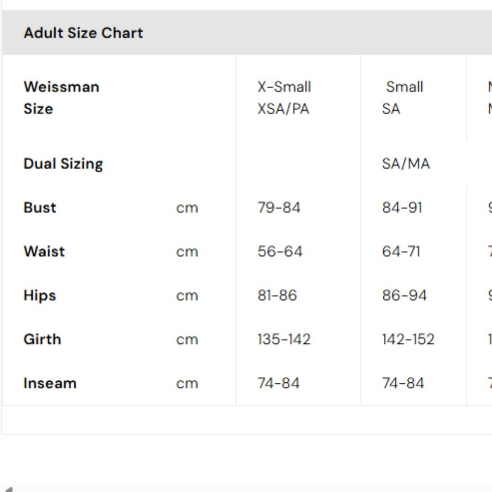Select the Small girth value 142-152
The width and height of the screenshot is (492, 492).
pos(408,339)
